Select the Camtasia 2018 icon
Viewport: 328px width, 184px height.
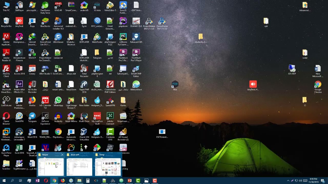tap(110, 135)
